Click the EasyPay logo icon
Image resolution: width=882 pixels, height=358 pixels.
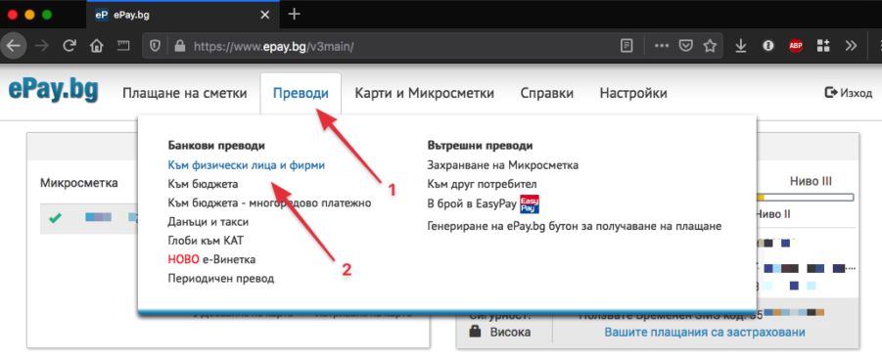[530, 204]
